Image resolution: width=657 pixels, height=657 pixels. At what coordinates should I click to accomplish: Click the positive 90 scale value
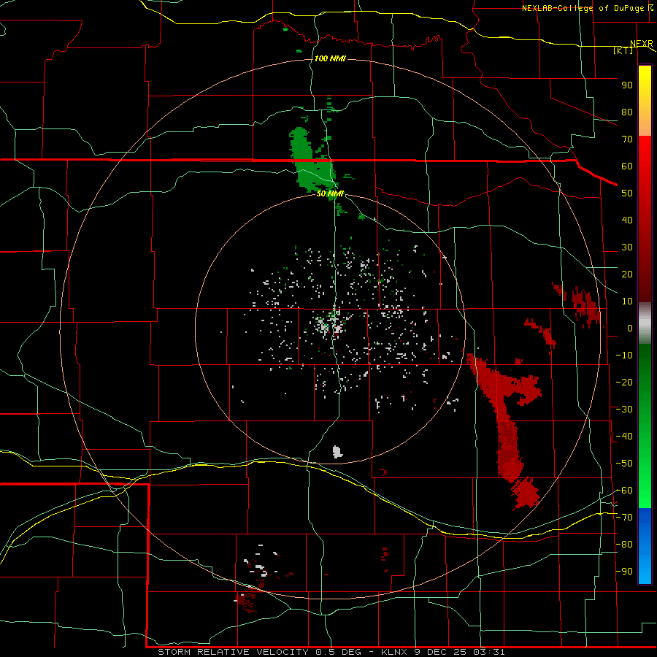pyautogui.click(x=627, y=85)
